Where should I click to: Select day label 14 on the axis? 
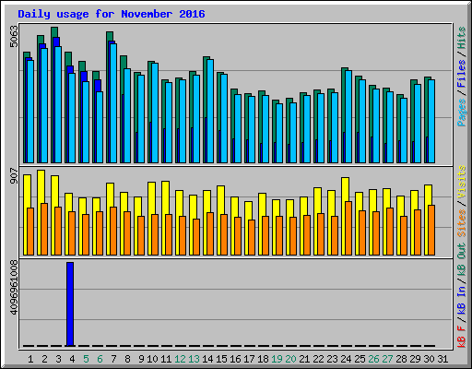[207, 359]
